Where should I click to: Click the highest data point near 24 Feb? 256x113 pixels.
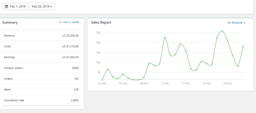pyautogui.click(x=222, y=31)
